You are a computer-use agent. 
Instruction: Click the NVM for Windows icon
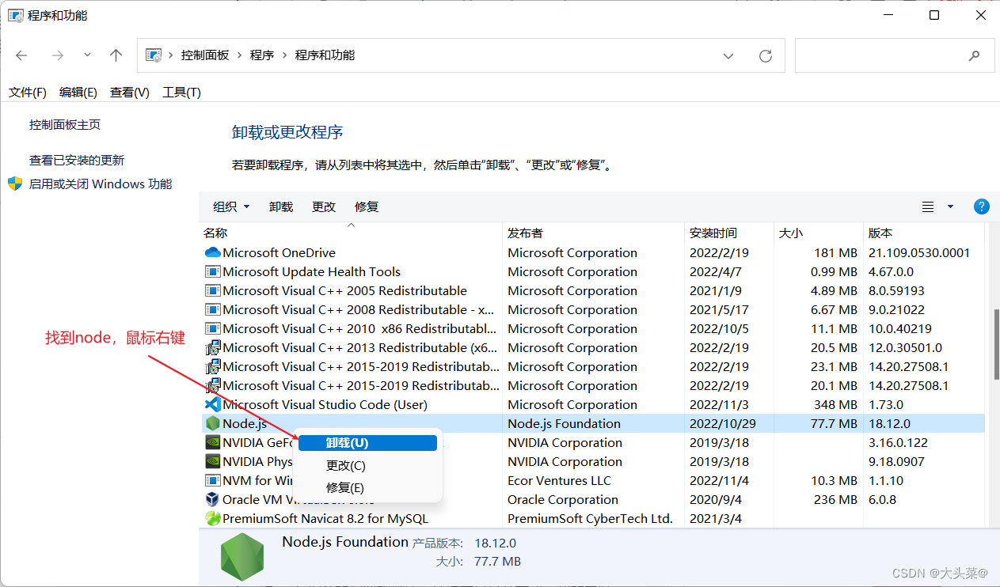coord(212,481)
